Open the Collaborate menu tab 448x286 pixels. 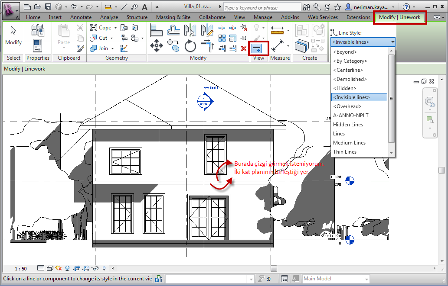[212, 17]
